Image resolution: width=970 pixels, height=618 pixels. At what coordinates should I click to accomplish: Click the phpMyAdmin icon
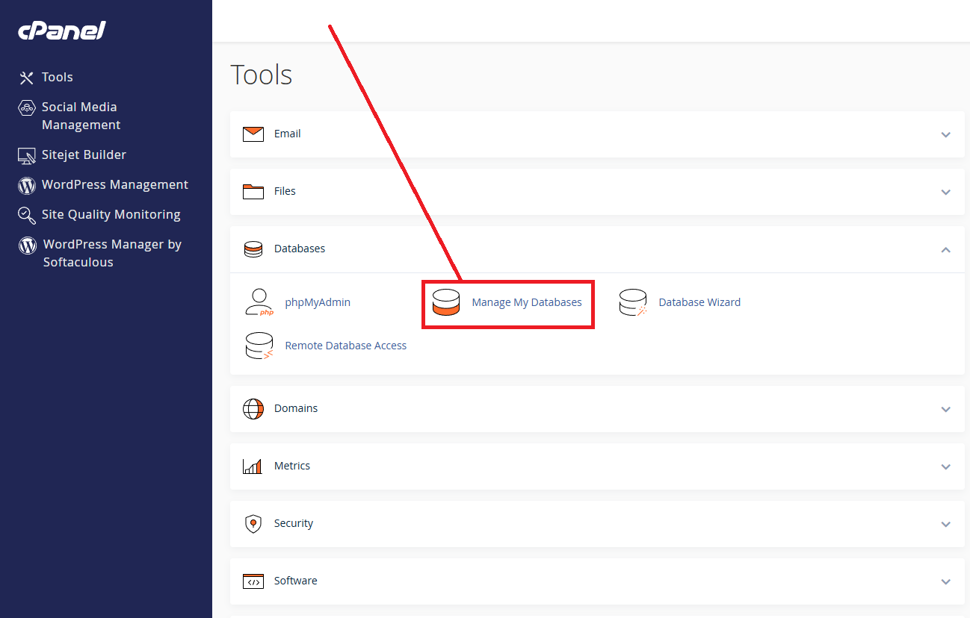[259, 302]
